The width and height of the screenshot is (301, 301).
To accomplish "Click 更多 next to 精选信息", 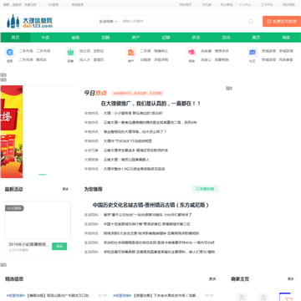I will coord(213,278).
